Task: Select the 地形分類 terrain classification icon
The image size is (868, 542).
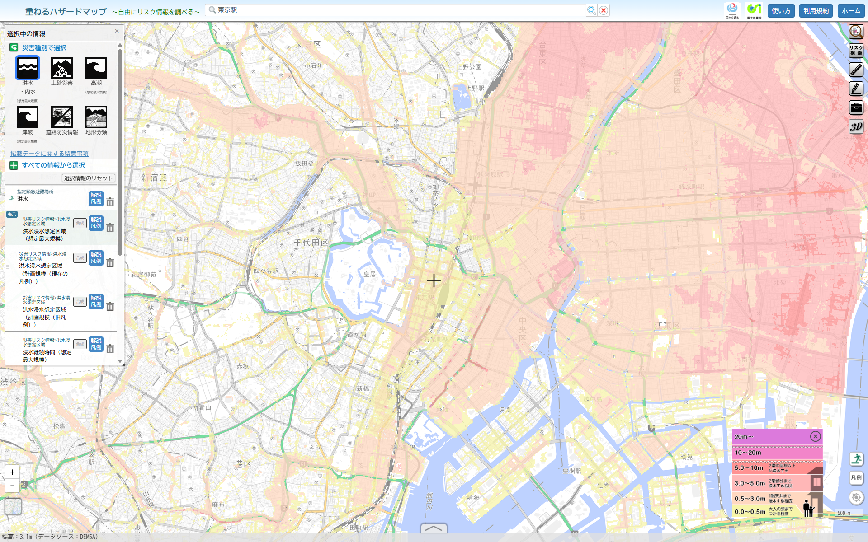Action: pyautogui.click(x=96, y=117)
